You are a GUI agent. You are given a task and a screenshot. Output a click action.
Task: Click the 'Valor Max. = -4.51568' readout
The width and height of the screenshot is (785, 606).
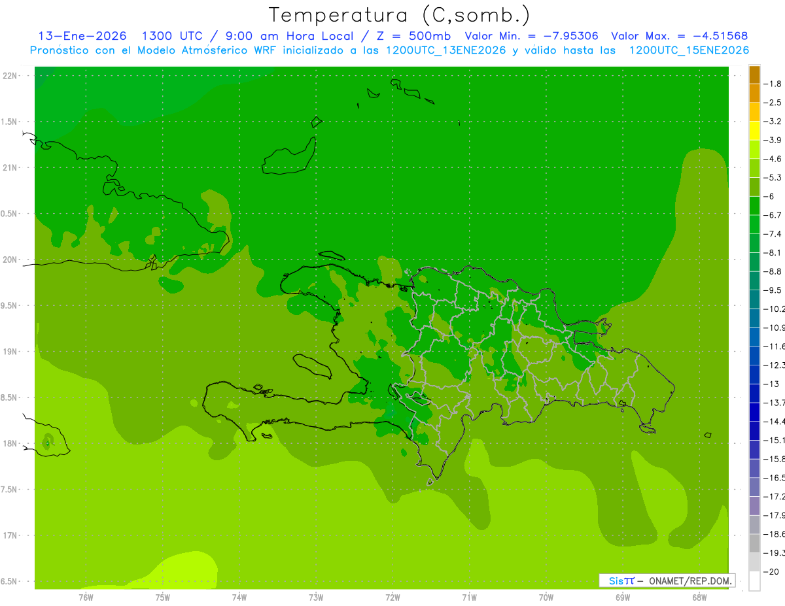pos(679,36)
